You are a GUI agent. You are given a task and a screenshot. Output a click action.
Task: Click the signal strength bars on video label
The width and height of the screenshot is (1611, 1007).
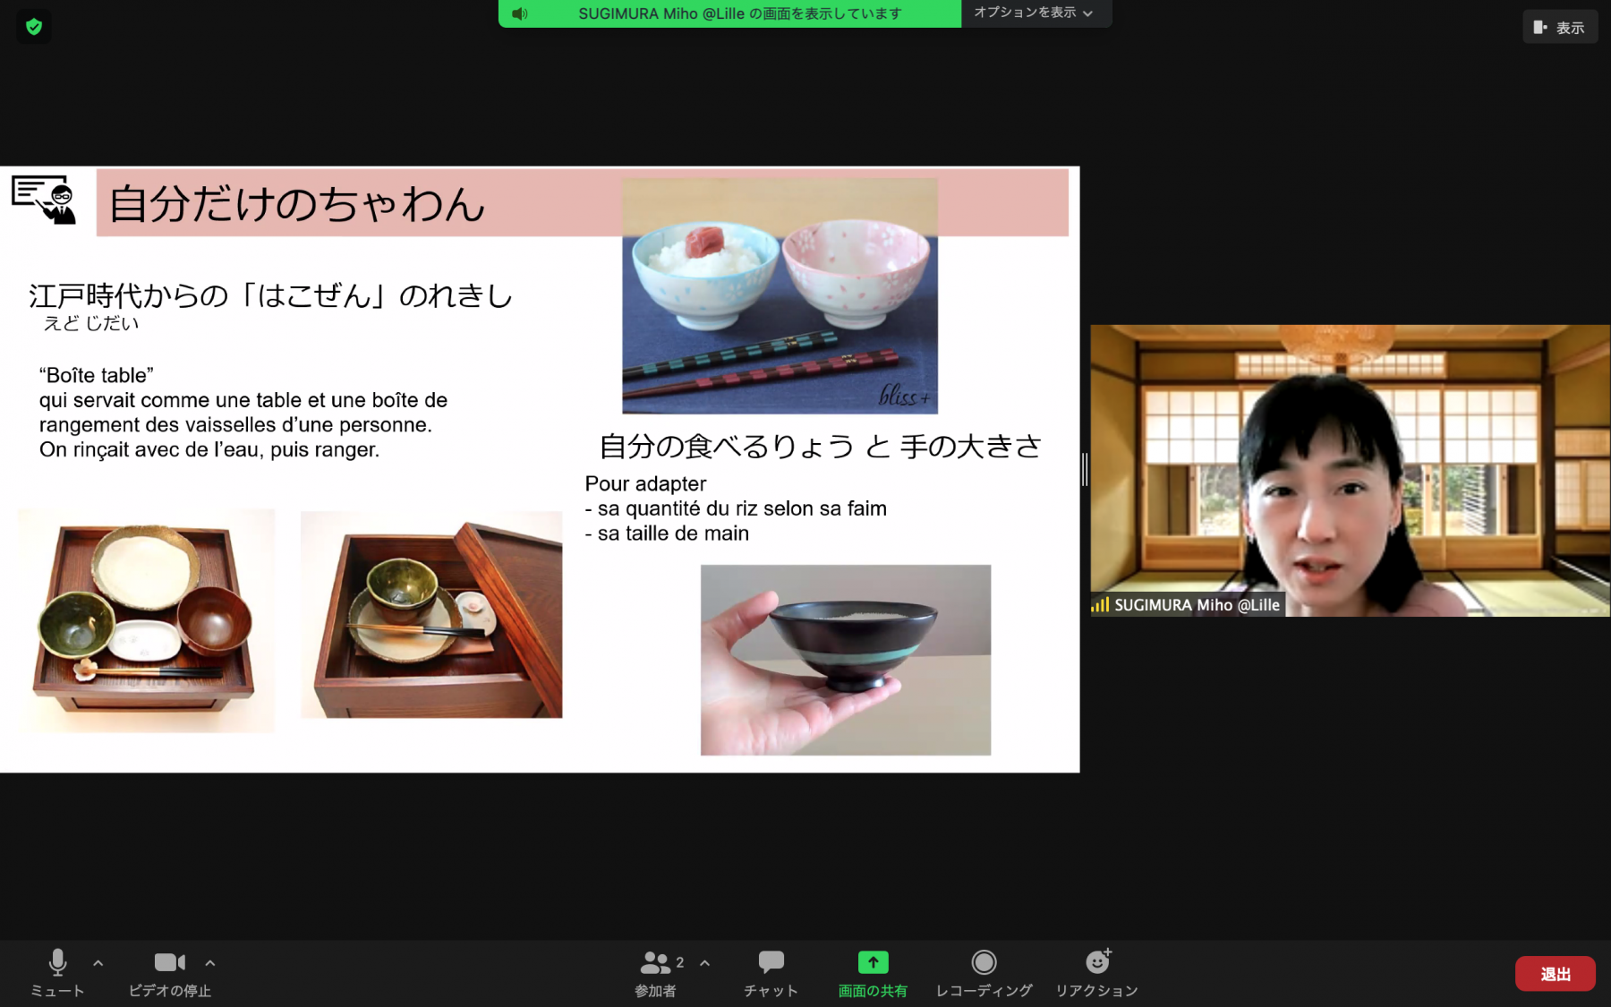tap(1100, 605)
